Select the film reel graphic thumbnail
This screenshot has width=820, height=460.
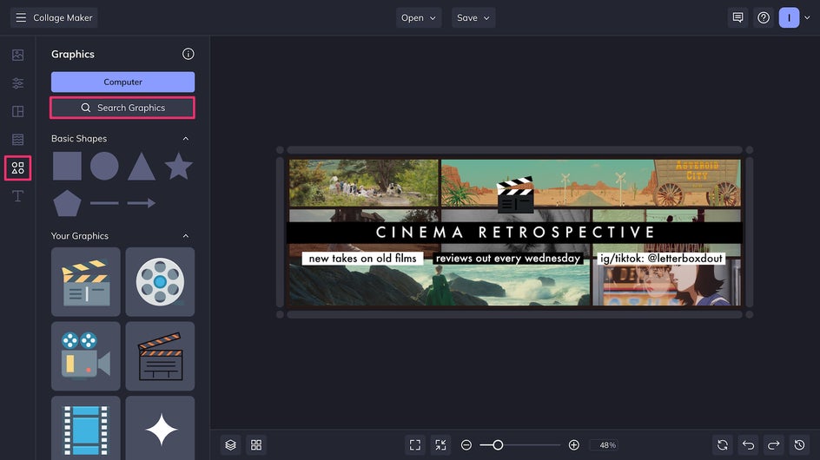pyautogui.click(x=160, y=282)
